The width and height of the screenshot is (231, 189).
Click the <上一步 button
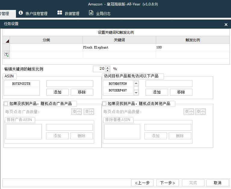142,183
